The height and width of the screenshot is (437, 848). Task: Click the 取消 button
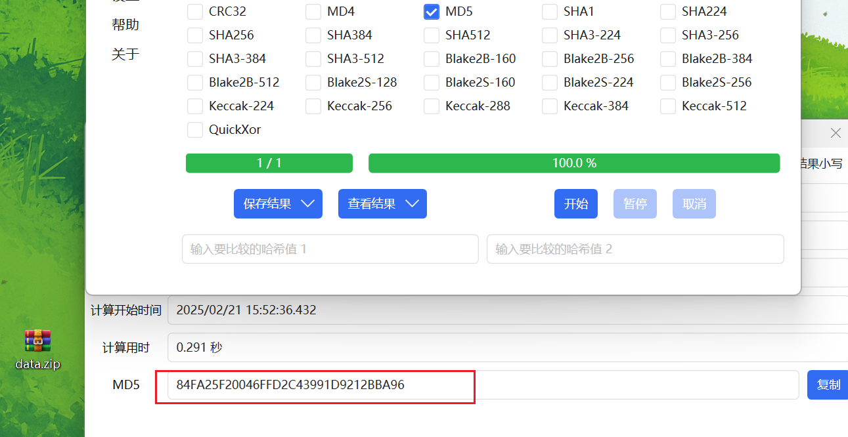pyautogui.click(x=694, y=204)
